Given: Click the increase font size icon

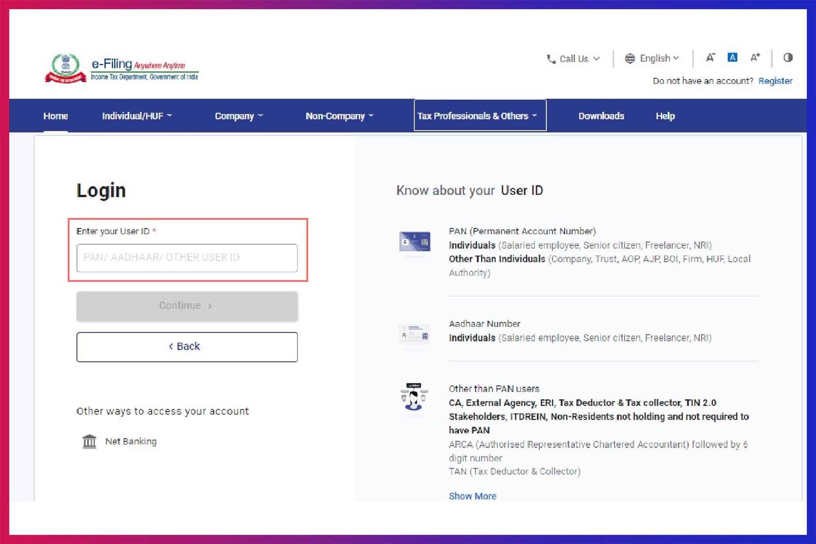Looking at the screenshot, I should click(754, 58).
